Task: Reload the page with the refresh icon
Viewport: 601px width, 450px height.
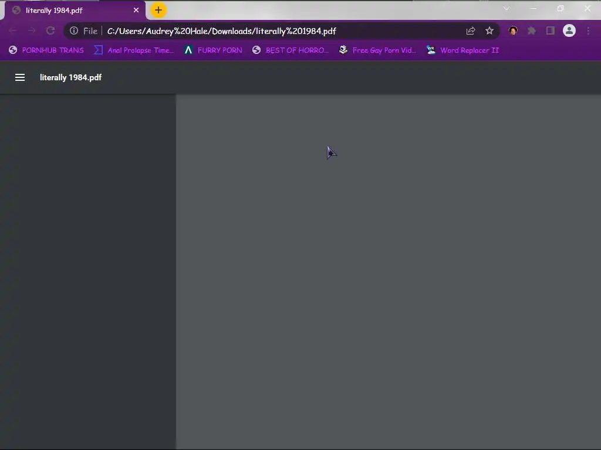Action: point(50,31)
